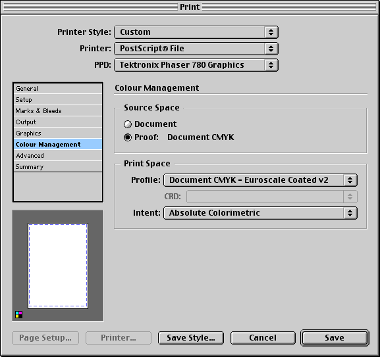The image size is (380, 357).
Task: Open the Setup panel
Action: tap(58, 100)
